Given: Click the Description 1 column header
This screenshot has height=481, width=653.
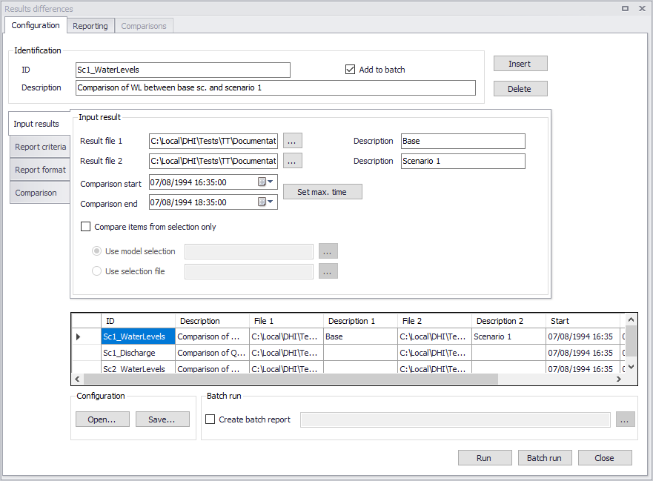Looking at the screenshot, I should pyautogui.click(x=360, y=321).
